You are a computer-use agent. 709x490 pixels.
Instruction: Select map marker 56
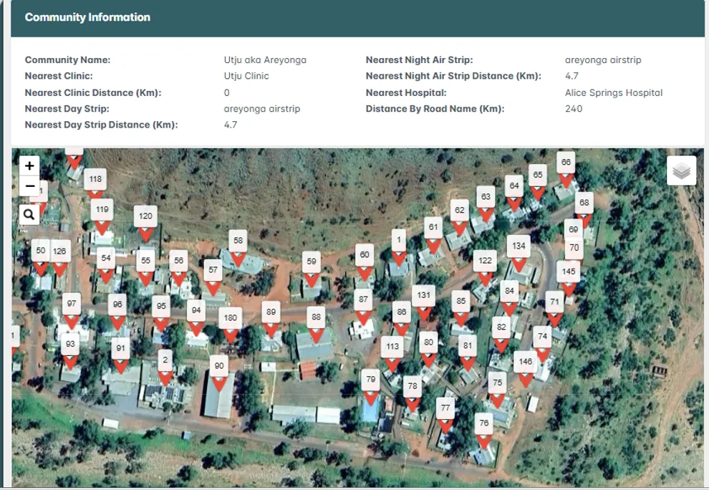coord(178,268)
